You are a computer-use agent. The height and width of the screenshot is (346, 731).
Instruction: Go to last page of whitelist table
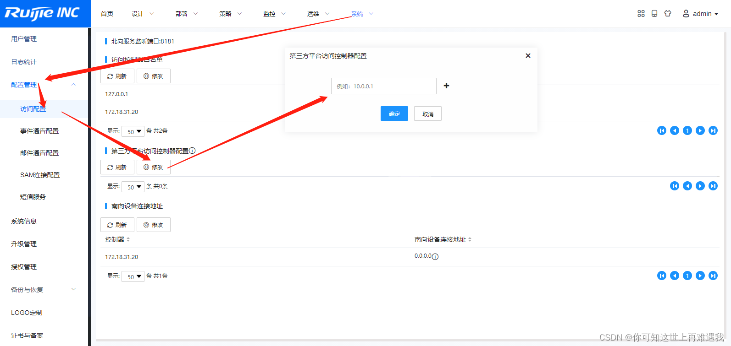click(713, 130)
